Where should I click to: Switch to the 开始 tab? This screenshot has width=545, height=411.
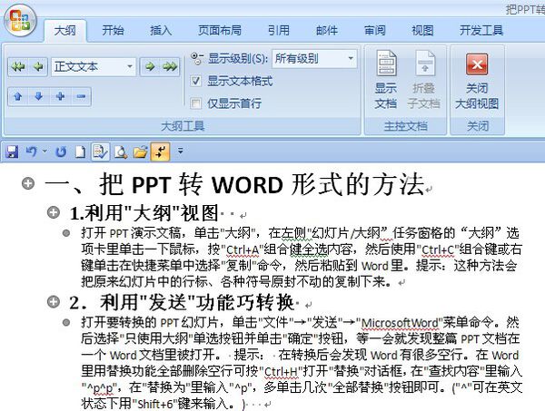[113, 31]
